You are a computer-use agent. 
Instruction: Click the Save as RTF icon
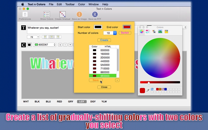point(95,14)
